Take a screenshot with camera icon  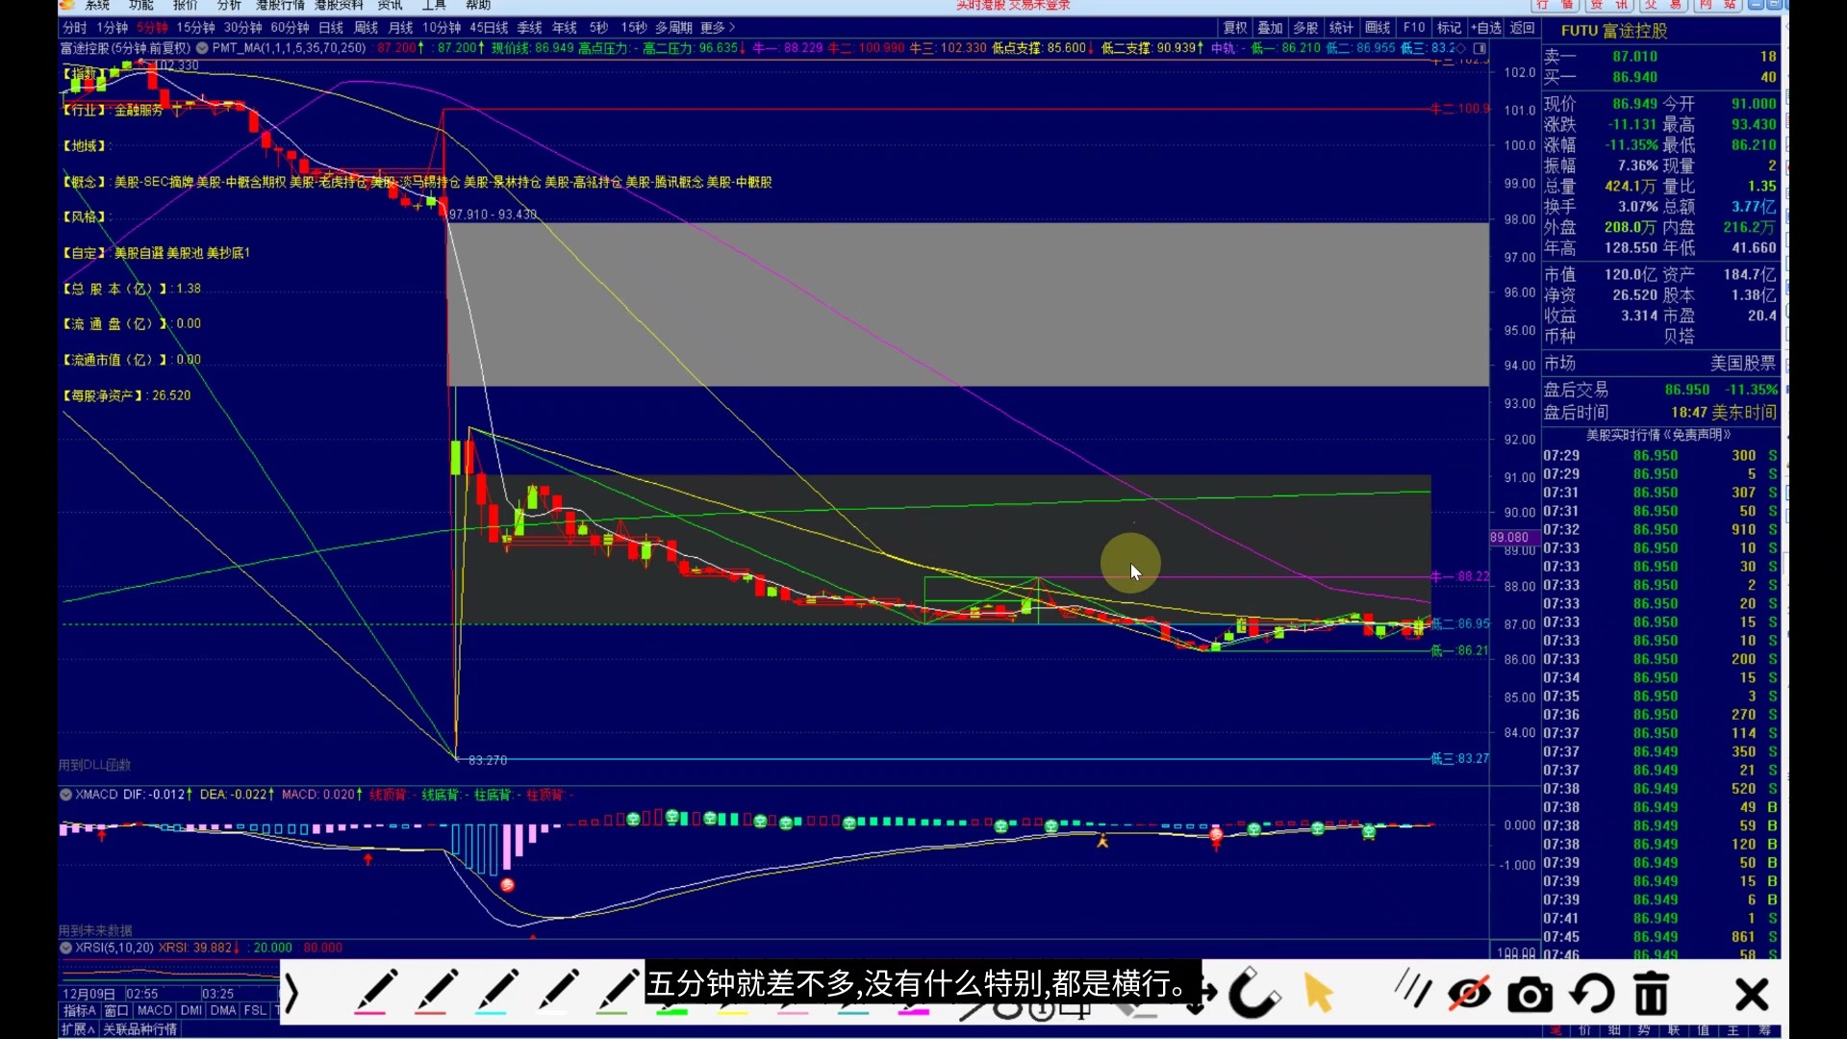tap(1530, 995)
